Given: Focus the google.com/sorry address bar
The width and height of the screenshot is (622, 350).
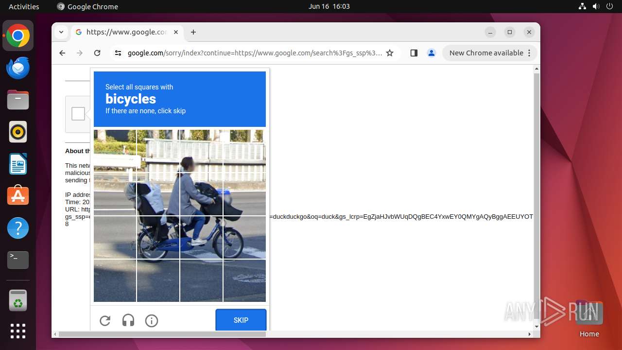Looking at the screenshot, I should pos(255,53).
